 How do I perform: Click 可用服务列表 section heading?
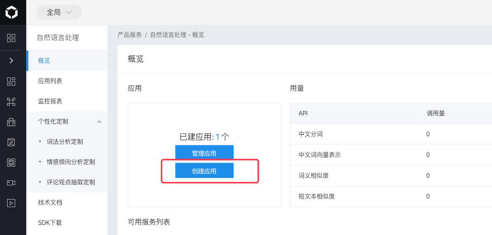(149, 222)
